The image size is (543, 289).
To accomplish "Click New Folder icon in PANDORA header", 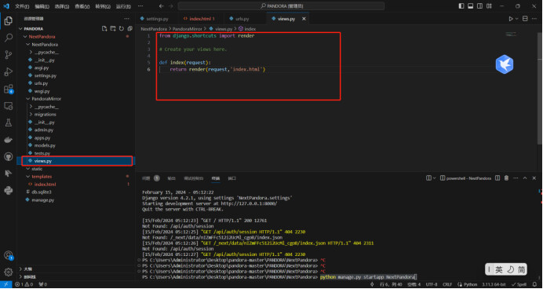I will pos(112,29).
